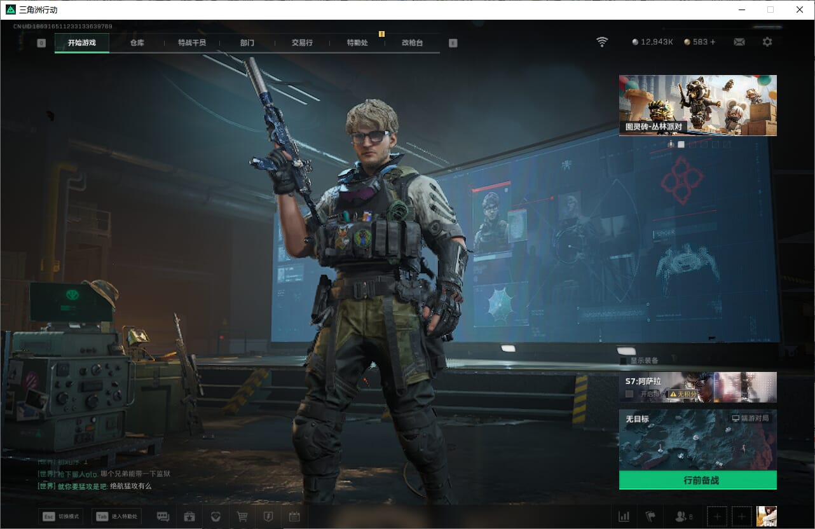Click the 端游对局 label on map
The height and width of the screenshot is (529, 815).
pos(751,419)
